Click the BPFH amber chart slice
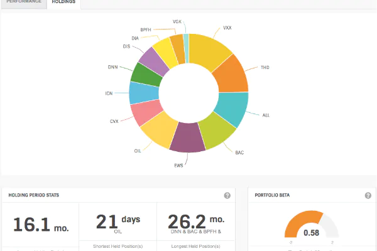 coord(178,49)
